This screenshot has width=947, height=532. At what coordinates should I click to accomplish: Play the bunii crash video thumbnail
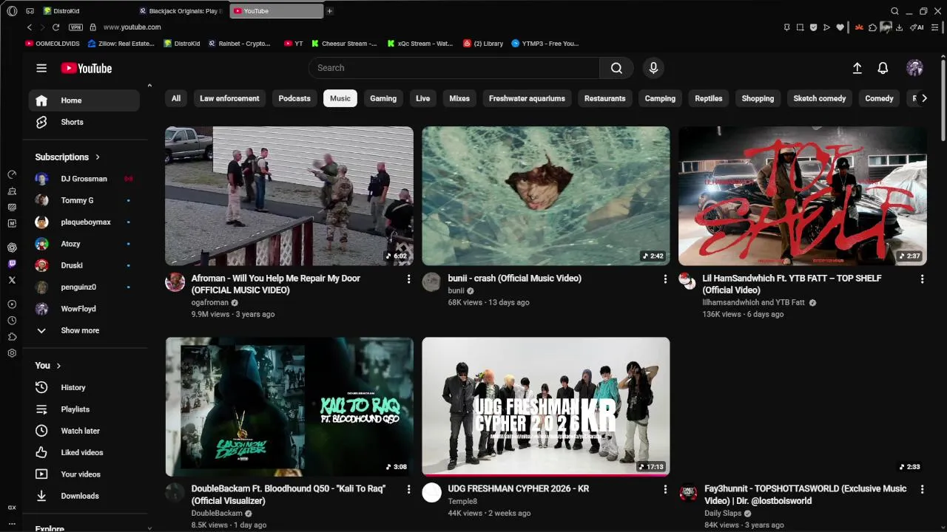(x=546, y=196)
